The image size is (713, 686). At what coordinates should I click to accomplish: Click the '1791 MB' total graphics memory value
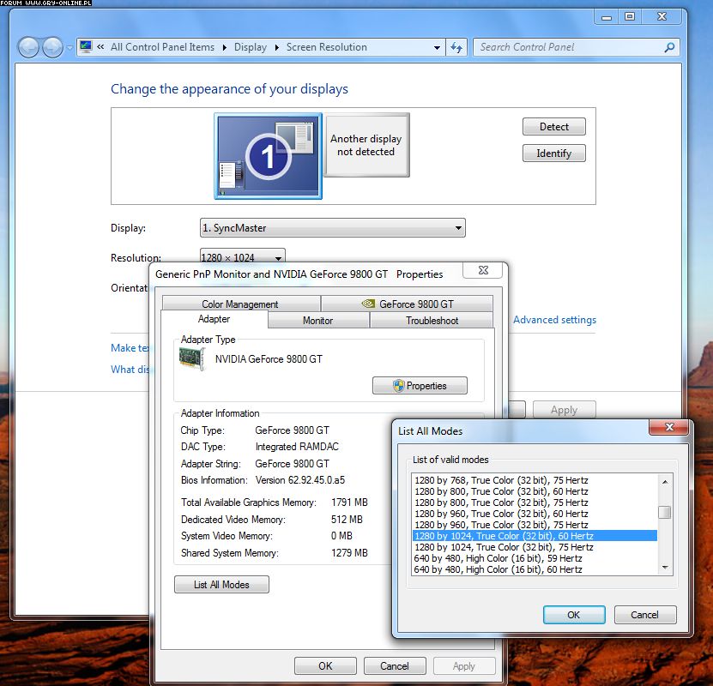click(349, 502)
